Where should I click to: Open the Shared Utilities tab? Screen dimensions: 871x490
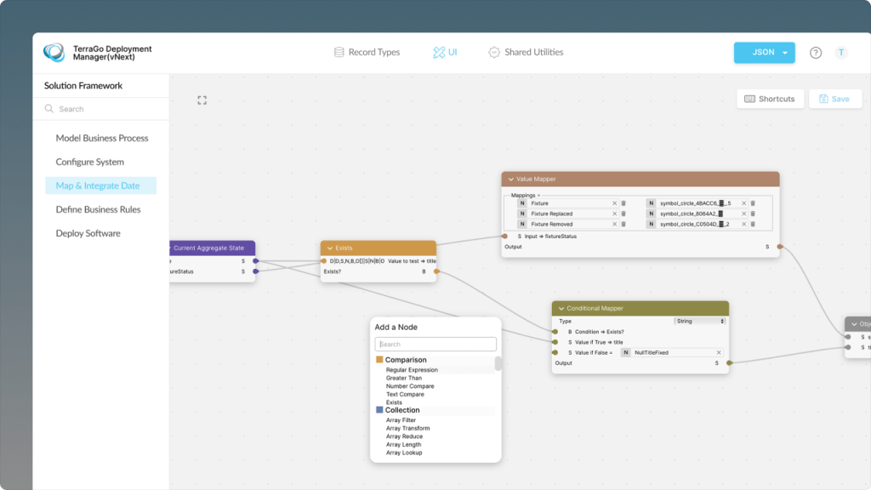pyautogui.click(x=526, y=53)
